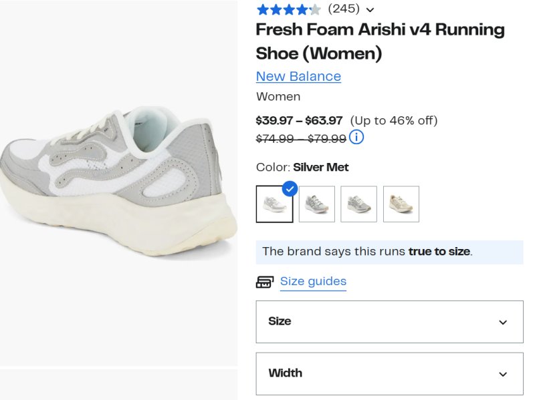Viewport: 535px width, 400px height.
Task: Open the Size dropdown
Action: point(389,322)
